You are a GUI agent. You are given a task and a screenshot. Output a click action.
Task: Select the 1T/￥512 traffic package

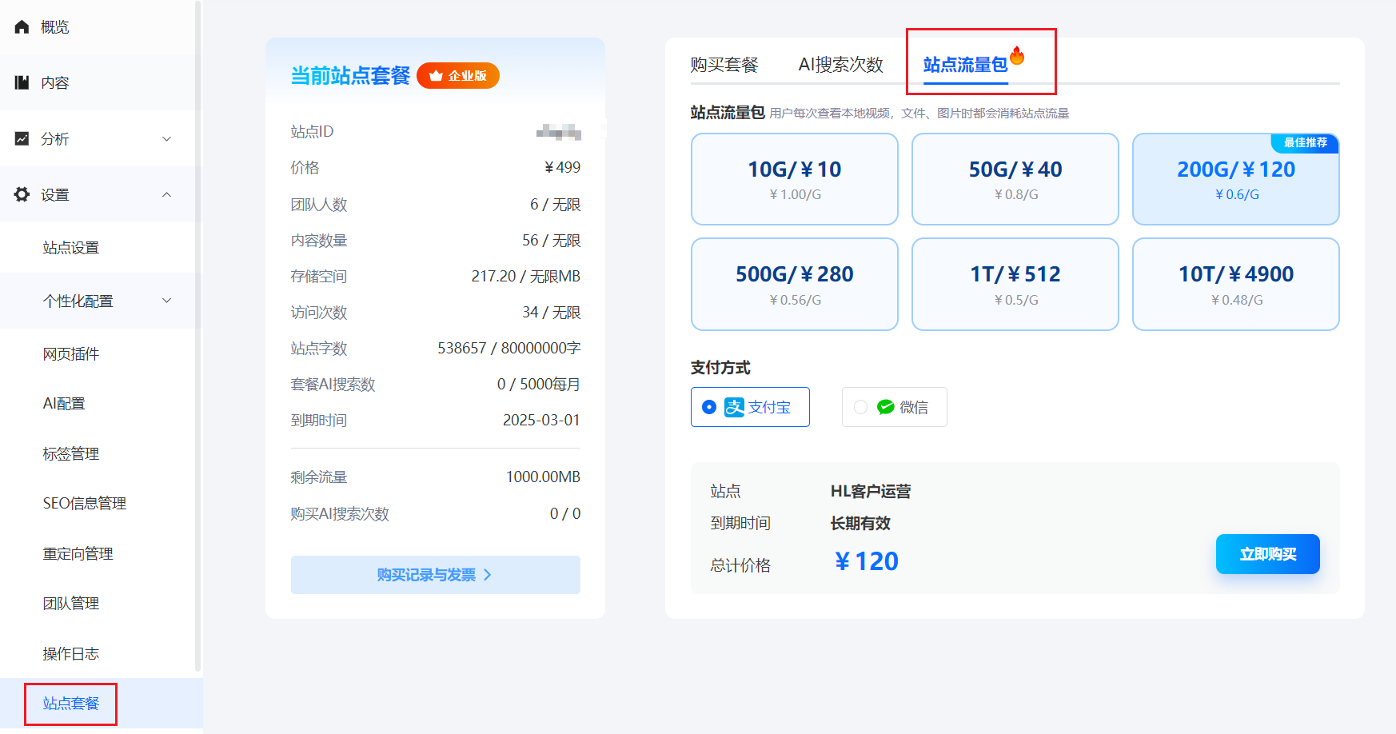click(1015, 284)
